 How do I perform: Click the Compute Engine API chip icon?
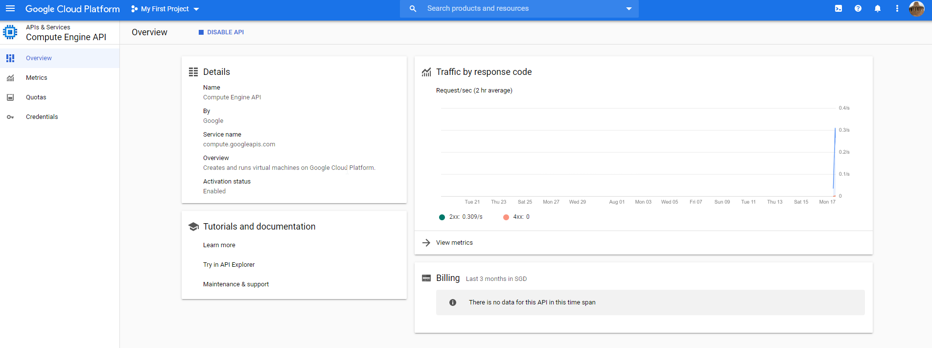[10, 32]
